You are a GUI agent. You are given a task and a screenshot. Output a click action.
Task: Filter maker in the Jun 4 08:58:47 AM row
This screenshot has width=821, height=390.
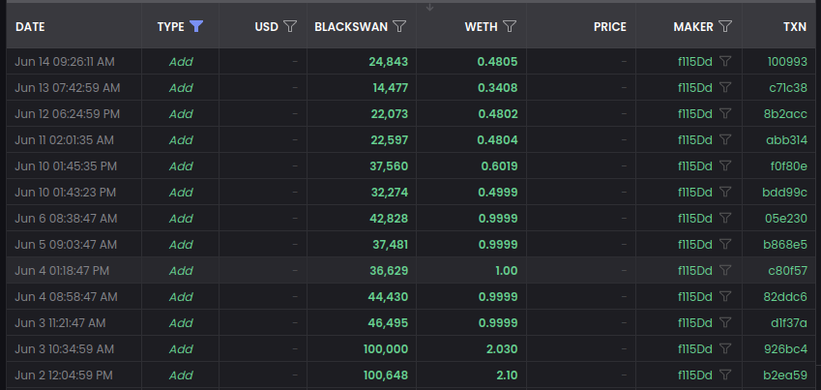tap(724, 297)
